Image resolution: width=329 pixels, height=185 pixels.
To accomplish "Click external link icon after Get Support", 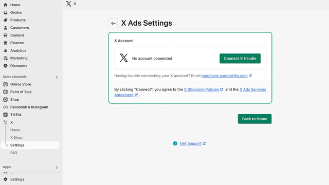I will (x=204, y=143).
